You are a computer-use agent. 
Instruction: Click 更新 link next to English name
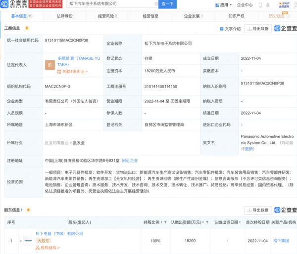click(x=249, y=149)
